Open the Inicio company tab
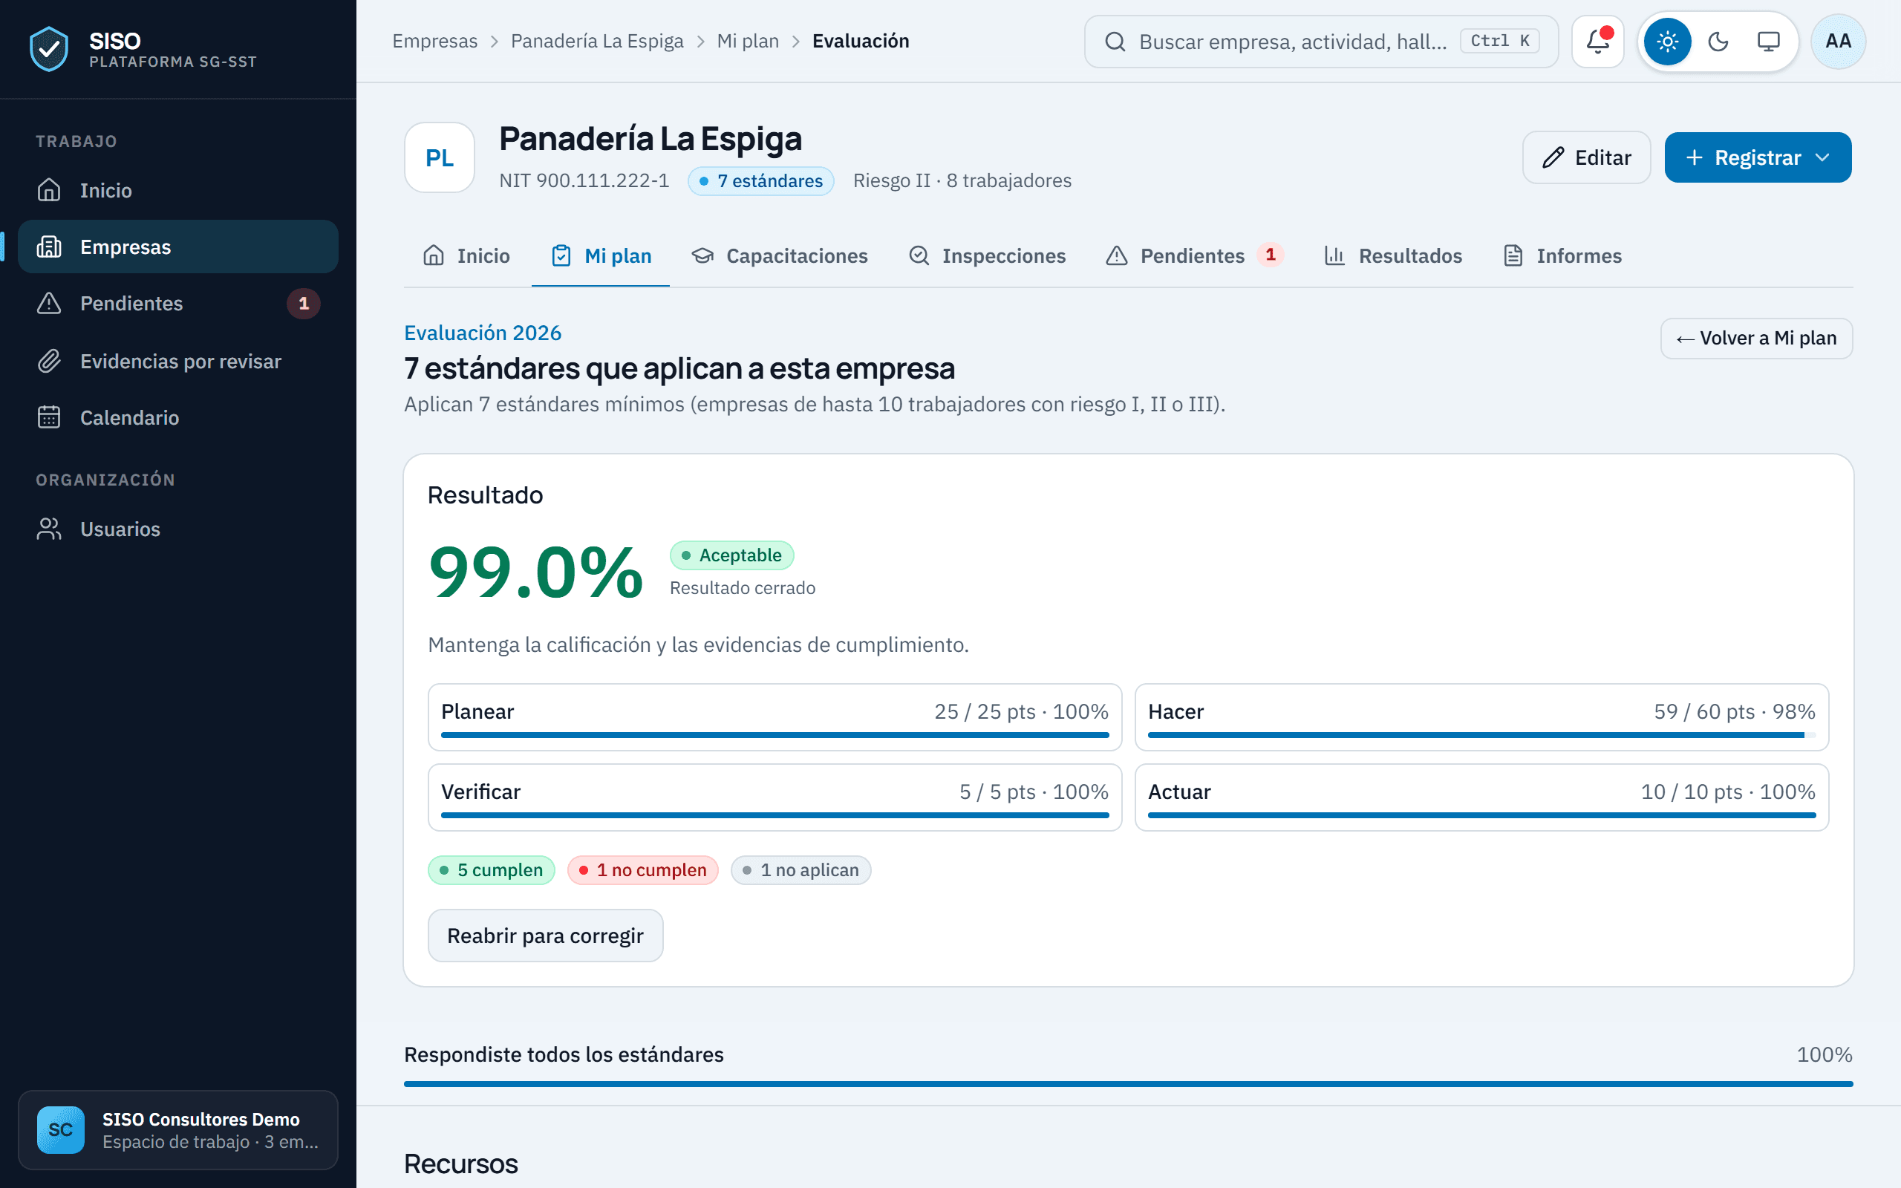The height and width of the screenshot is (1188, 1901). click(466, 255)
